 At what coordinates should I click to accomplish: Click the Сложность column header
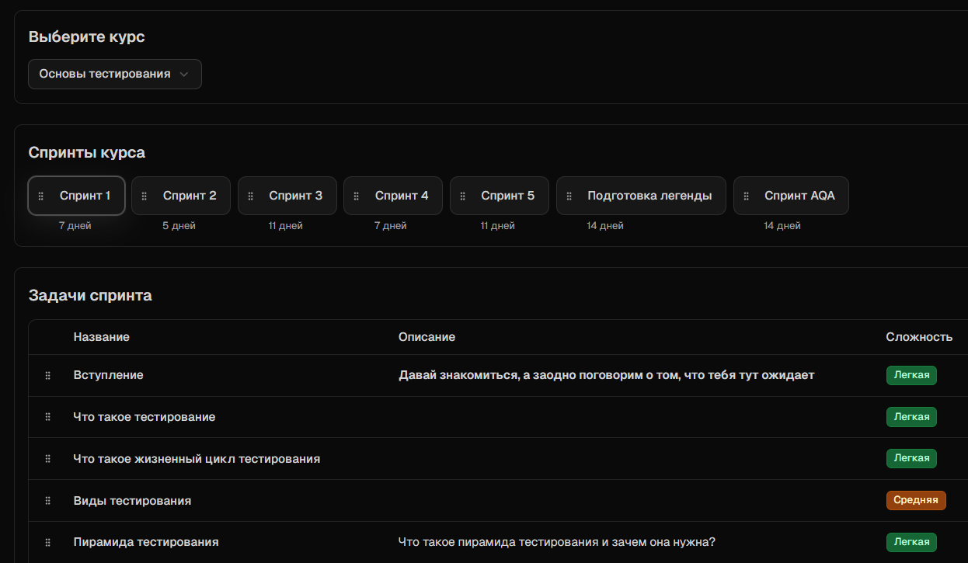(918, 337)
